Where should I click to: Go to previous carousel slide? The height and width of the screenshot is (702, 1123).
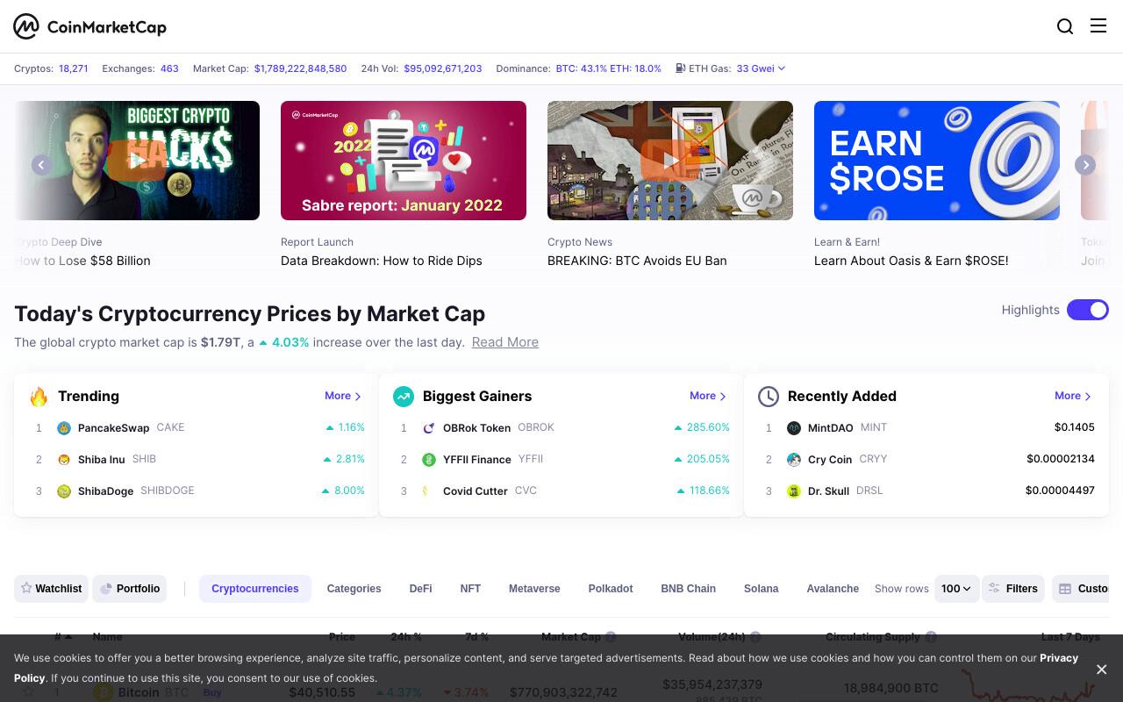pos(41,164)
